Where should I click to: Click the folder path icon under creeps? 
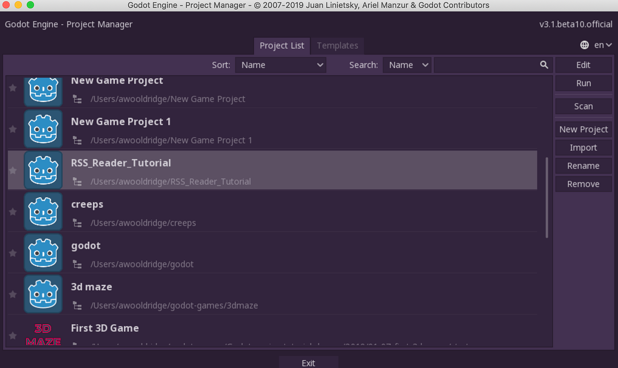(x=77, y=223)
